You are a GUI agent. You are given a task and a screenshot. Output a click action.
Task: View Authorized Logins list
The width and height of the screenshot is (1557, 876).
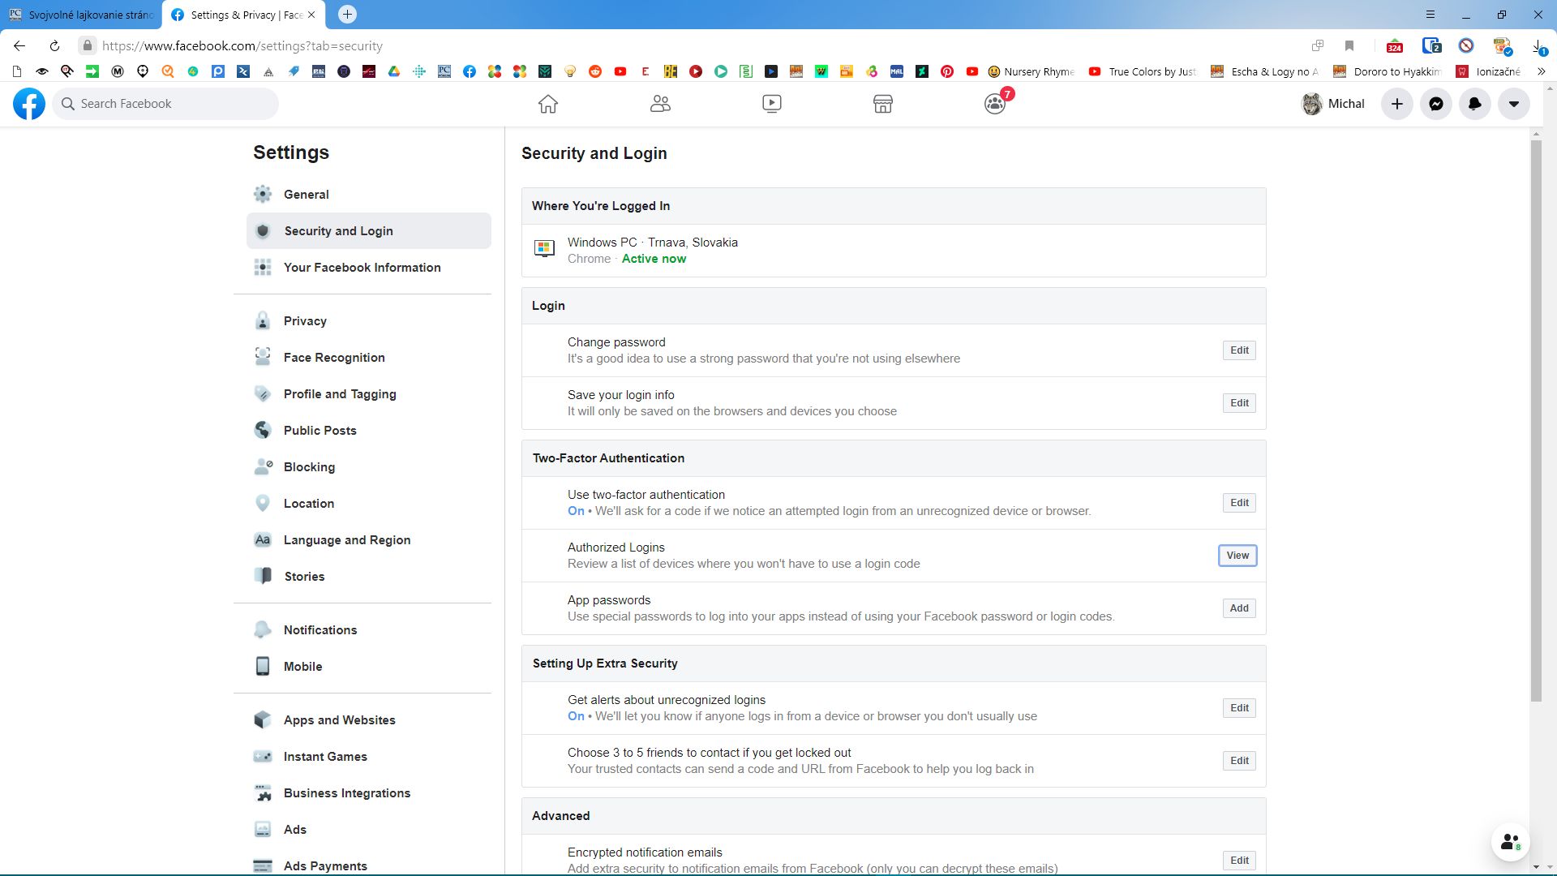[1237, 556]
